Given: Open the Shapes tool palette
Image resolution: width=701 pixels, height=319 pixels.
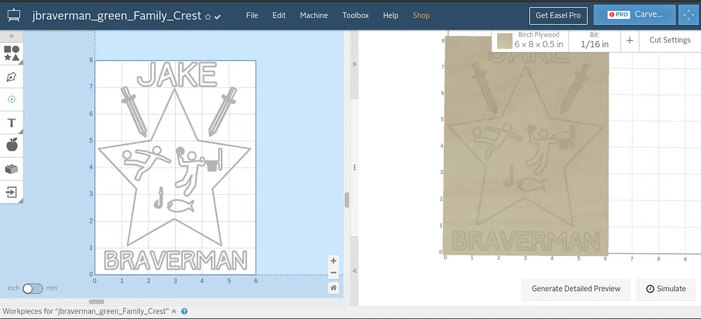Looking at the screenshot, I should pos(12,54).
